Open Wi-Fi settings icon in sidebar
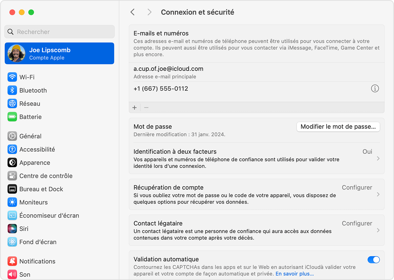The width and height of the screenshot is (394, 280). (x=12, y=77)
